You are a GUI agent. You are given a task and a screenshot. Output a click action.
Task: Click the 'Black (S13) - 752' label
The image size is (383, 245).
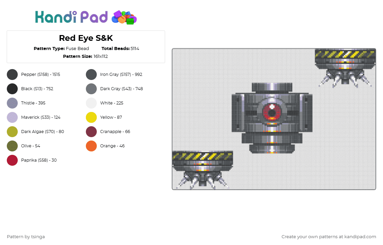click(x=37, y=89)
